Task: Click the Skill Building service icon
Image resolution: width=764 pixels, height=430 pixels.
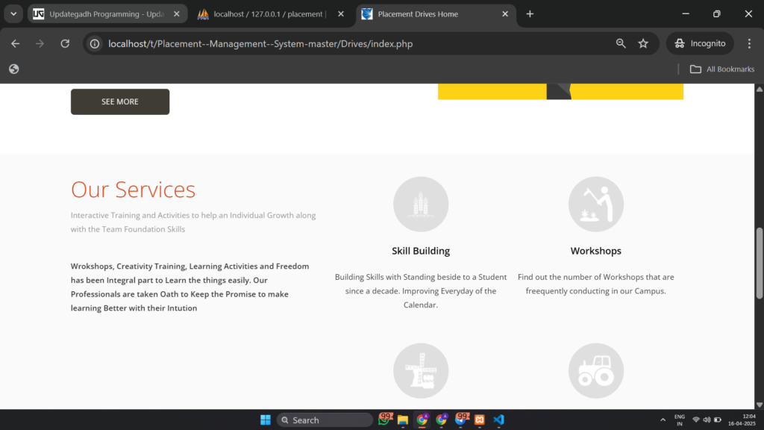Action: [x=421, y=203]
